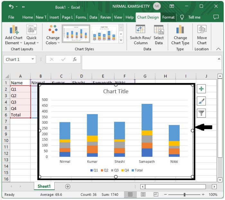This screenshot has width=225, height=200.
Task: Open the Name Box dropdown arrow
Action: point(33,59)
